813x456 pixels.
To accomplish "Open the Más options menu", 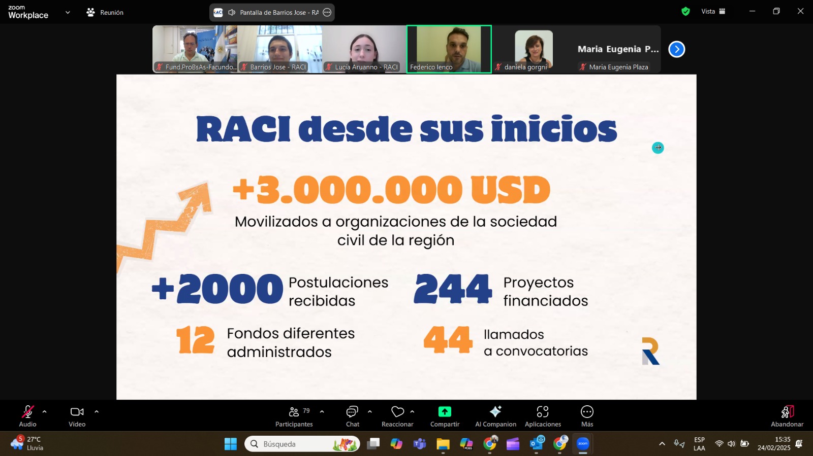I will [587, 416].
